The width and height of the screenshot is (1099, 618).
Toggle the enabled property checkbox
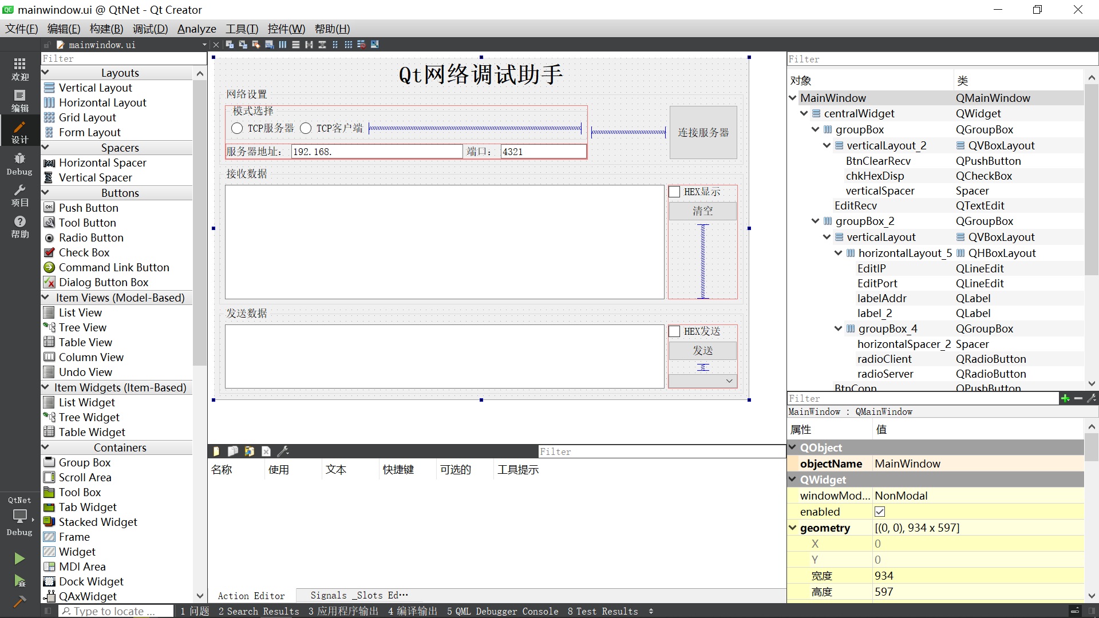pos(880,512)
